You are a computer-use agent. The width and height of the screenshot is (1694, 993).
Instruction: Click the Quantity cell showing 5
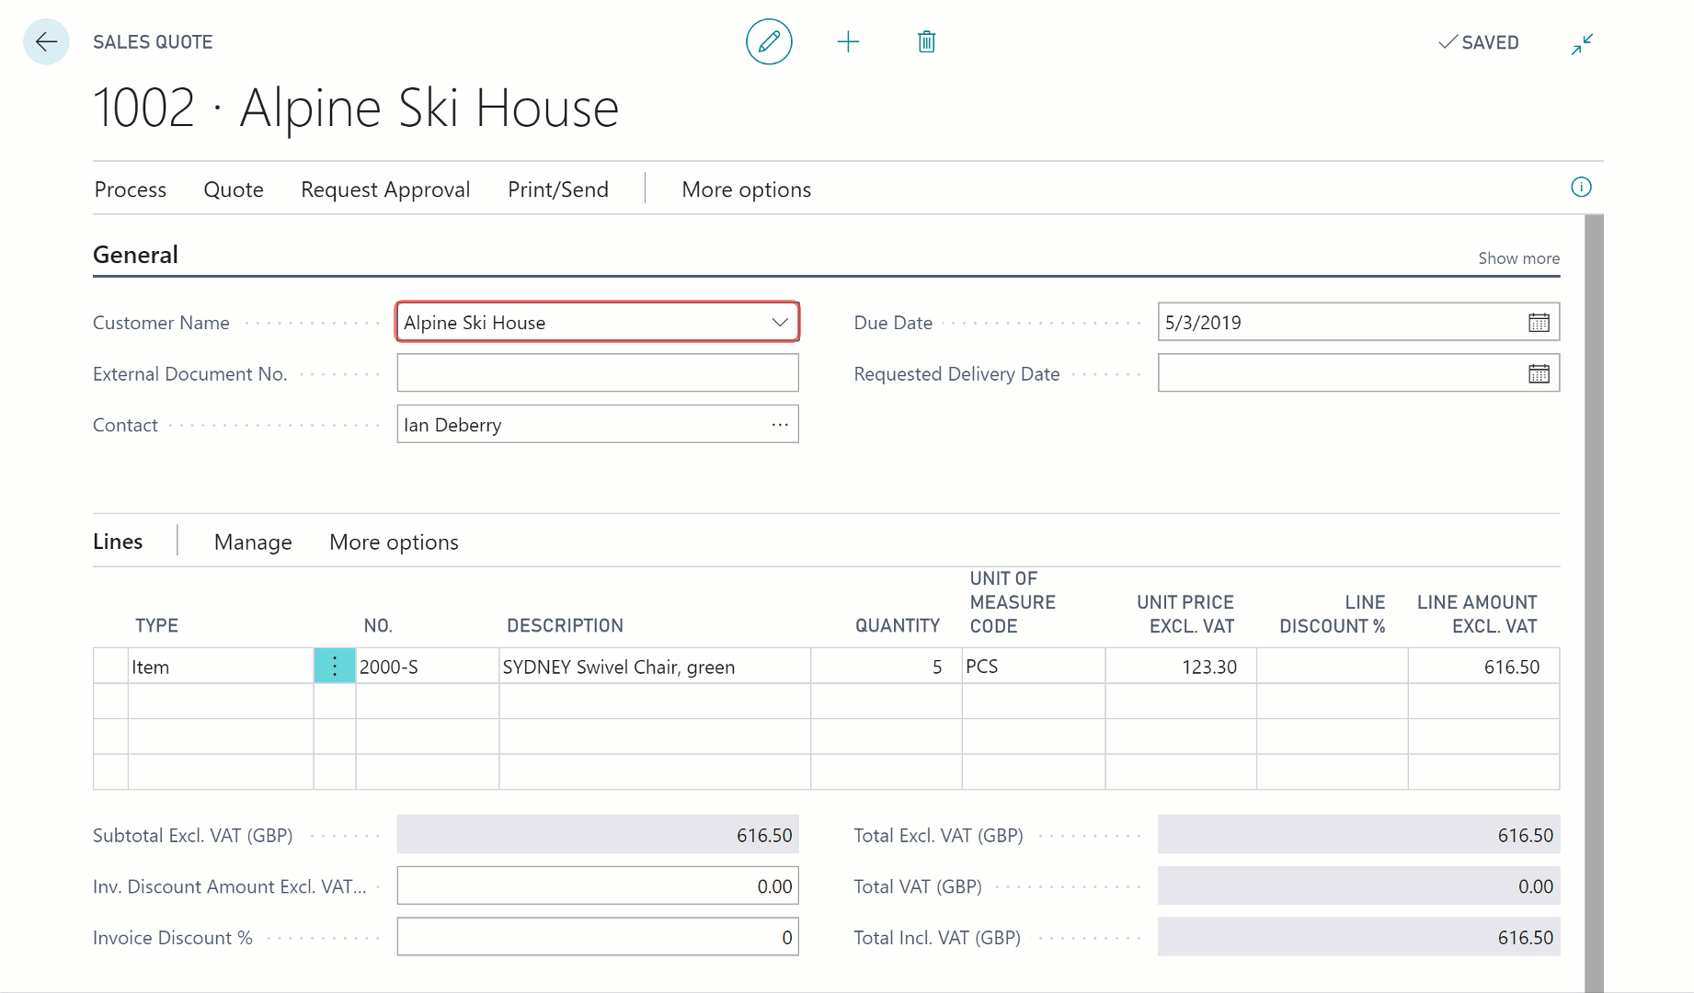click(x=887, y=667)
